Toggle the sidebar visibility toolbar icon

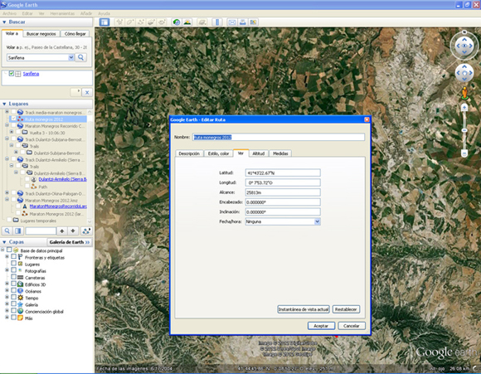point(104,22)
